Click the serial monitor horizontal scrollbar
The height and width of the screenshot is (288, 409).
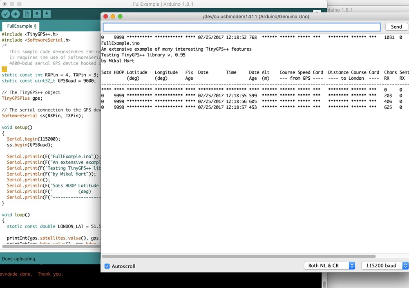(253, 257)
